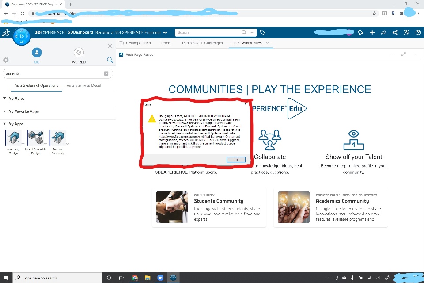
Task: Launch the Natural Assembly app
Action: point(58,138)
